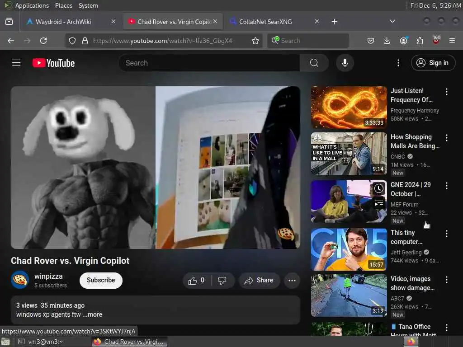Viewport: 463px width, 347px height.
Task: Click the Sign in button
Action: tap(433, 63)
